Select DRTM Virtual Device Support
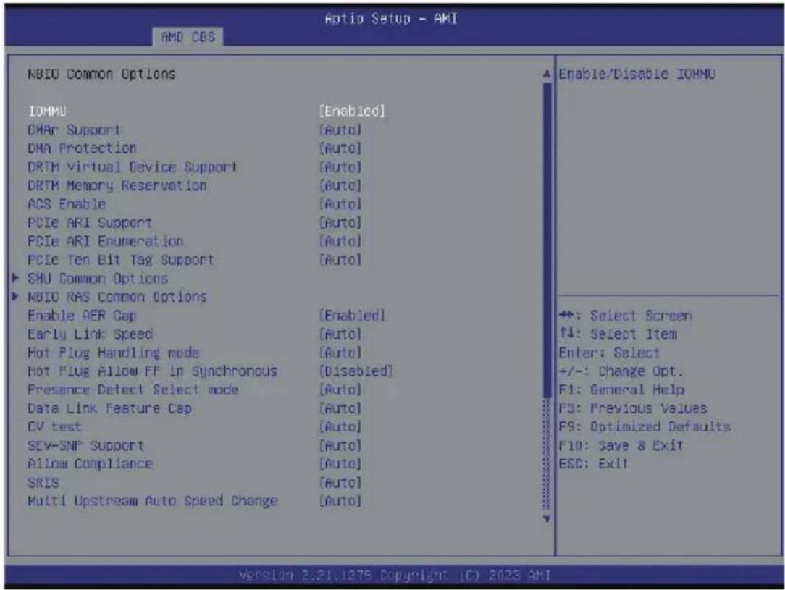Image resolution: width=785 pixels, height=590 pixels. click(133, 167)
